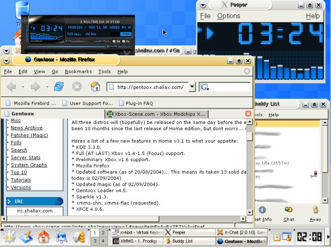The width and height of the screenshot is (331, 248).
Task: Click the Set Info icon in Buddy List
Action: point(262,210)
